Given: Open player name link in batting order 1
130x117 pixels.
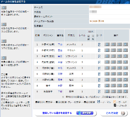Looking at the screenshot, I should pyautogui.click(x=60, y=44).
